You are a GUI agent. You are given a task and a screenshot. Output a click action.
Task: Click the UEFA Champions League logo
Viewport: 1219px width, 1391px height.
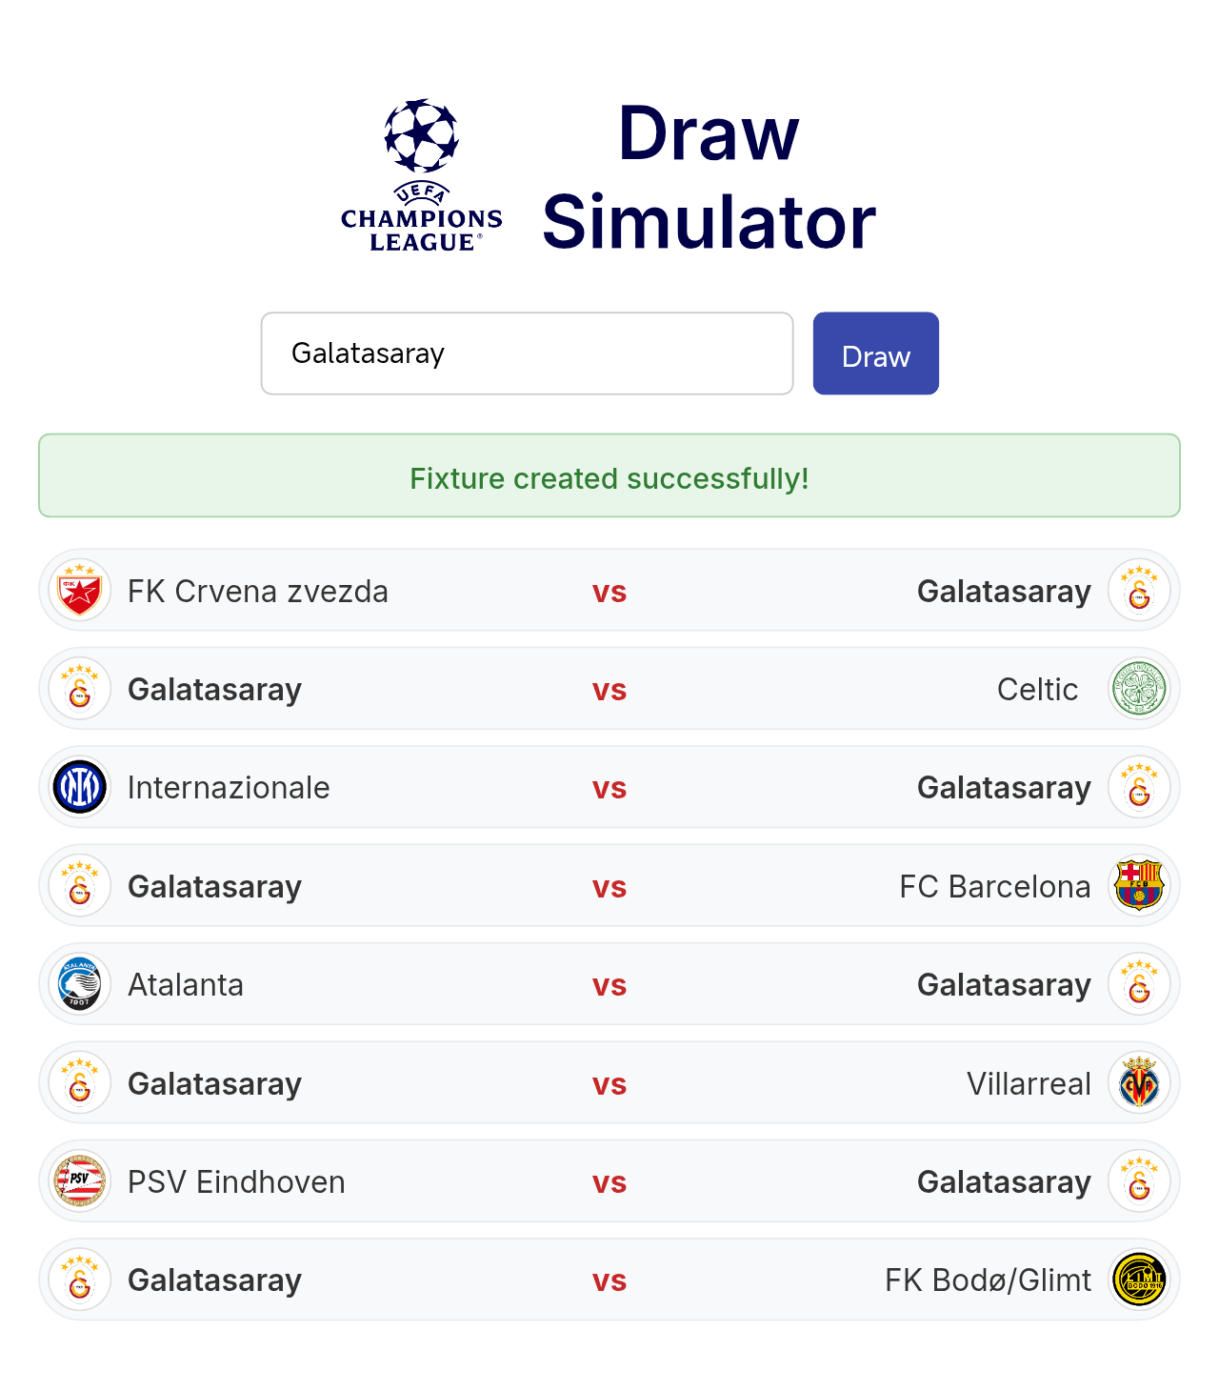point(422,176)
